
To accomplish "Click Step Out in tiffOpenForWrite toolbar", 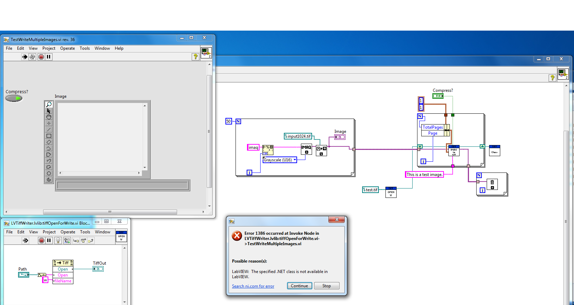I will 91,240.
